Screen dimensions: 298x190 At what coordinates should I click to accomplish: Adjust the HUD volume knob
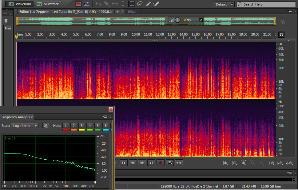coord(177,20)
